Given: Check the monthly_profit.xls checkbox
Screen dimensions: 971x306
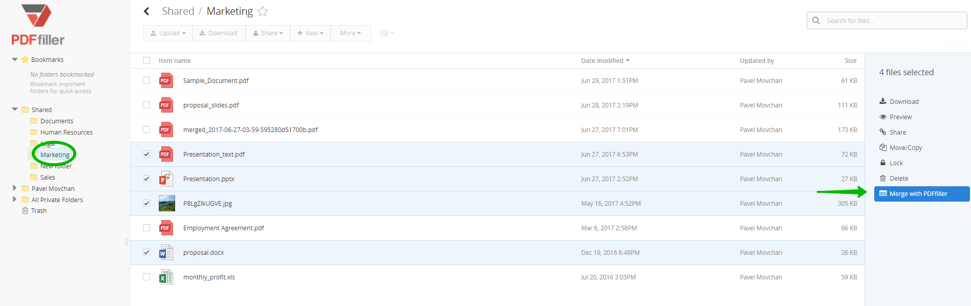Looking at the screenshot, I should [x=146, y=277].
